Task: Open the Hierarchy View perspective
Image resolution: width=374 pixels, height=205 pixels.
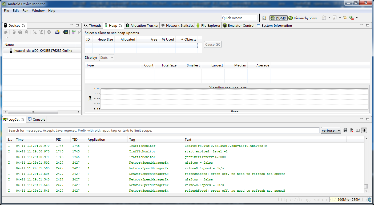Action: coord(303,18)
